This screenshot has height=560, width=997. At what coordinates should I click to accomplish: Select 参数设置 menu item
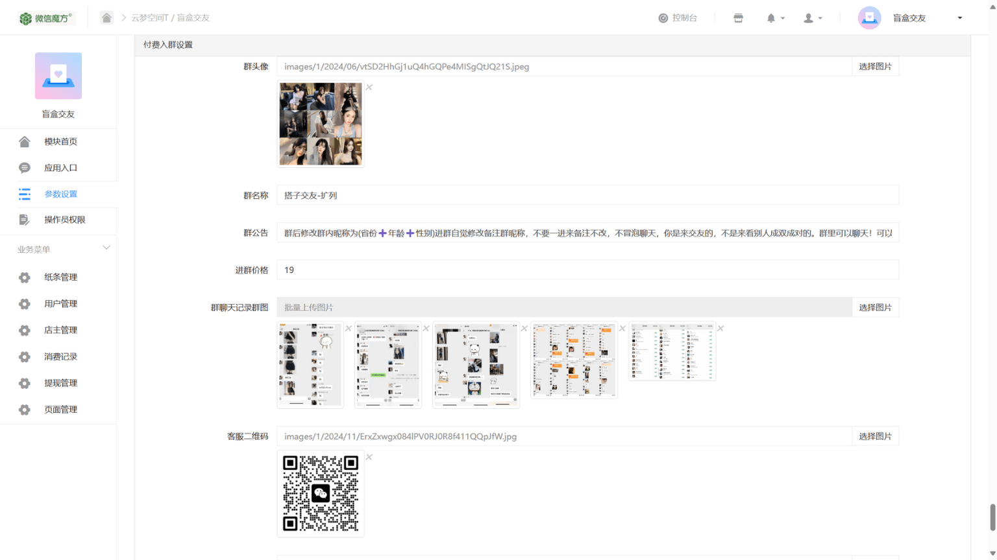[60, 194]
